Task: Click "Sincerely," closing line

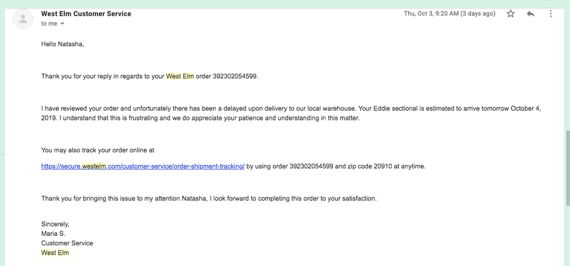Action: [55, 224]
